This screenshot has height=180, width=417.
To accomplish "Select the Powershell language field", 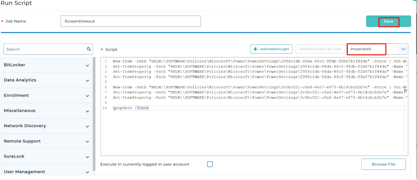I will click(366, 49).
